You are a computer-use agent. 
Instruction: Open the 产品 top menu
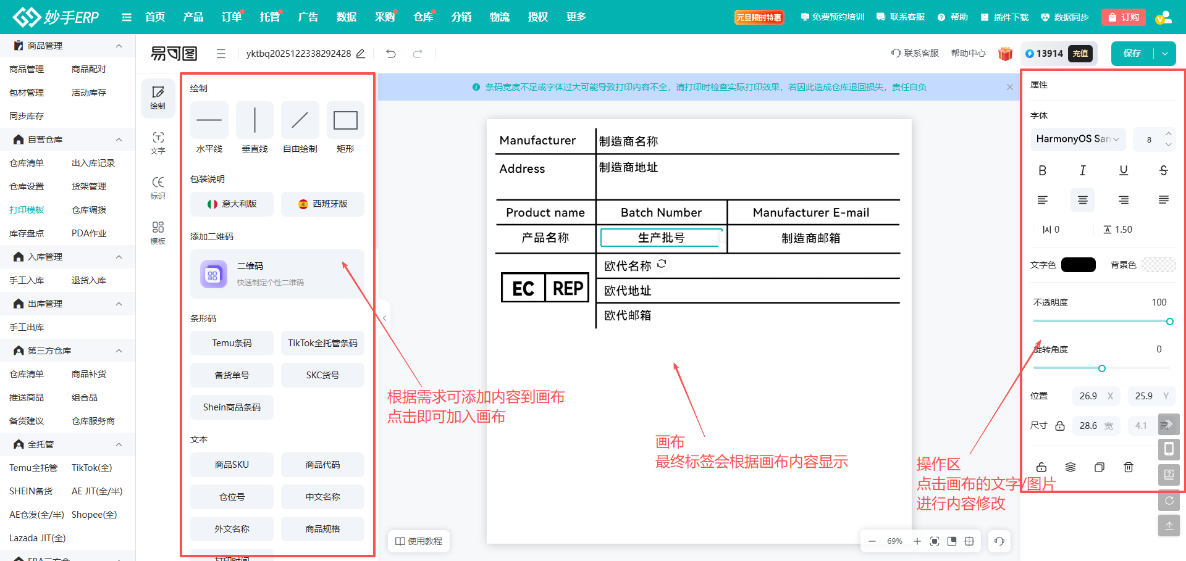193,17
